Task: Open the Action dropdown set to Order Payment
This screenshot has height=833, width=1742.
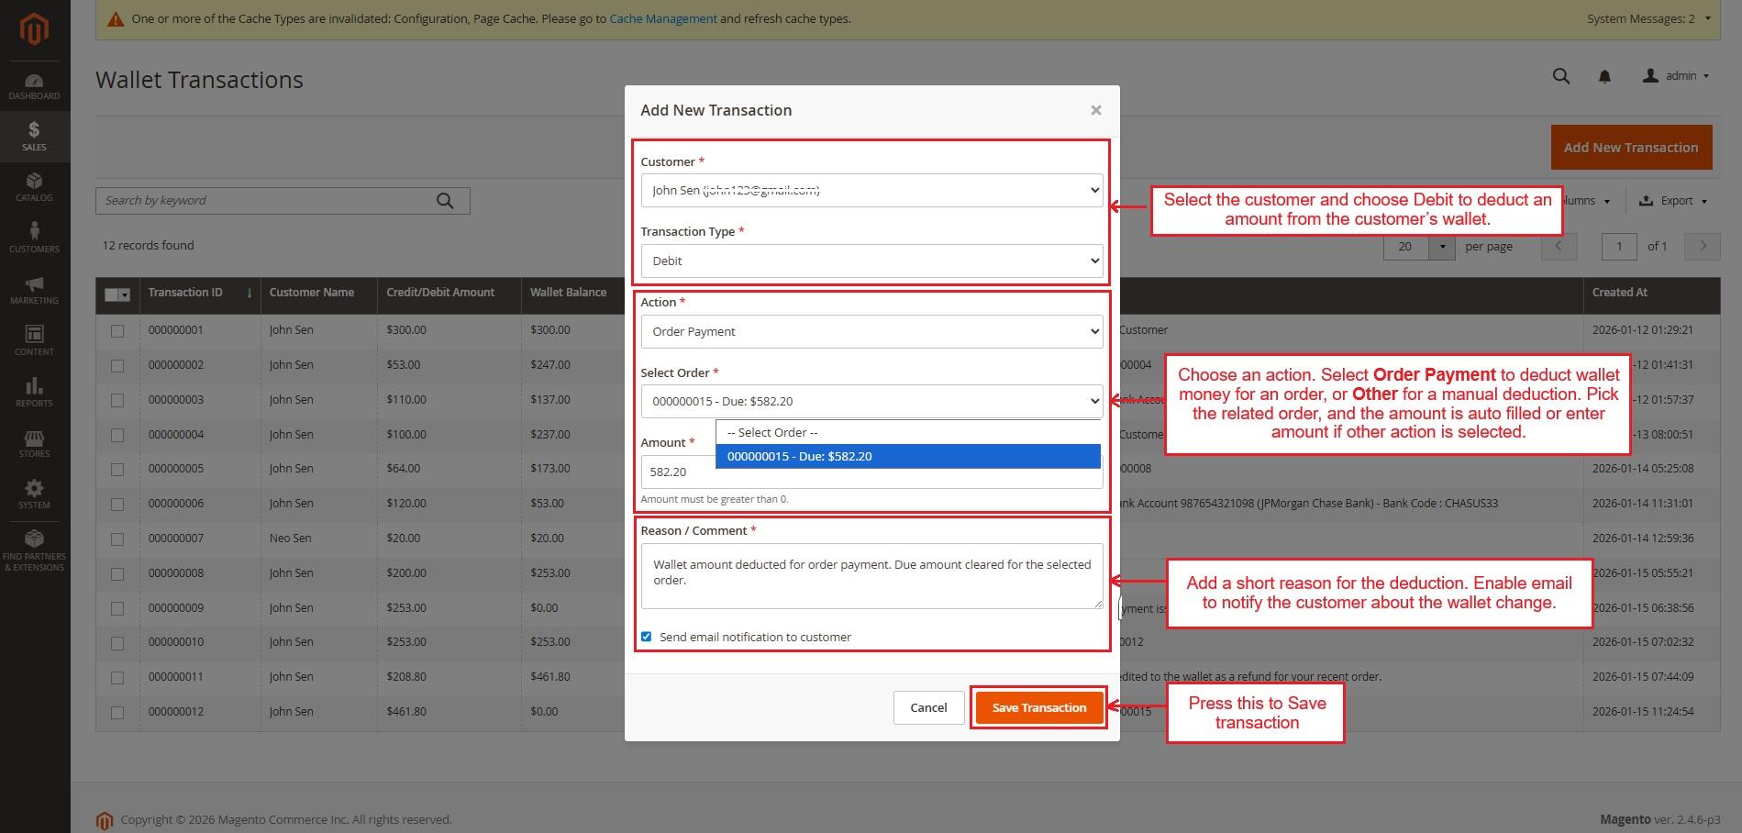Action: click(871, 332)
